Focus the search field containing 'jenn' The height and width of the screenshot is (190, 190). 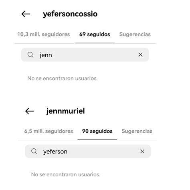pos(85,55)
